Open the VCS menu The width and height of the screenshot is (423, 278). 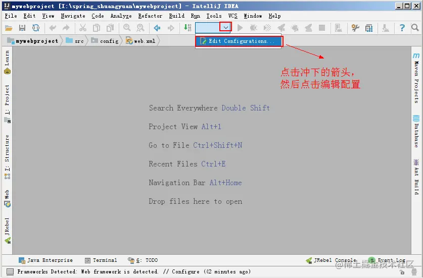[x=233, y=16]
